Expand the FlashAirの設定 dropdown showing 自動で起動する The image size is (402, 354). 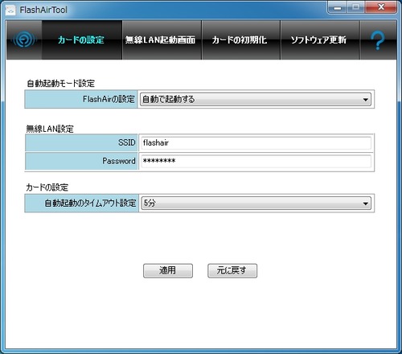coord(256,100)
